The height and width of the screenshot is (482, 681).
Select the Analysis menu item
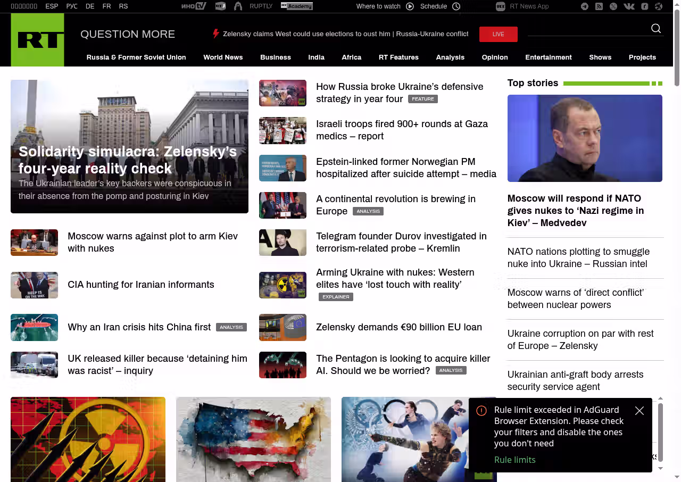450,57
